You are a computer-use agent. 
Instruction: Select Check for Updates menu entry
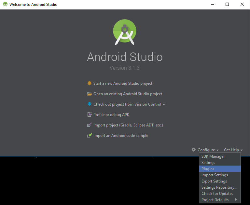220,194
